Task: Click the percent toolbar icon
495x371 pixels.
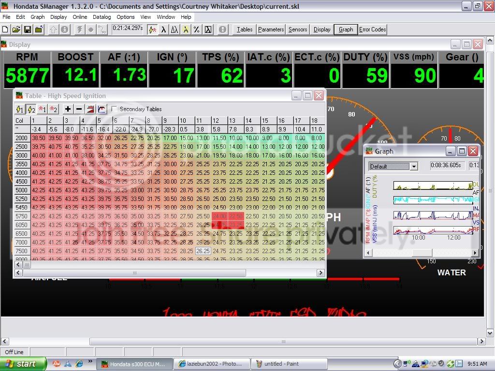Action: coord(197,29)
